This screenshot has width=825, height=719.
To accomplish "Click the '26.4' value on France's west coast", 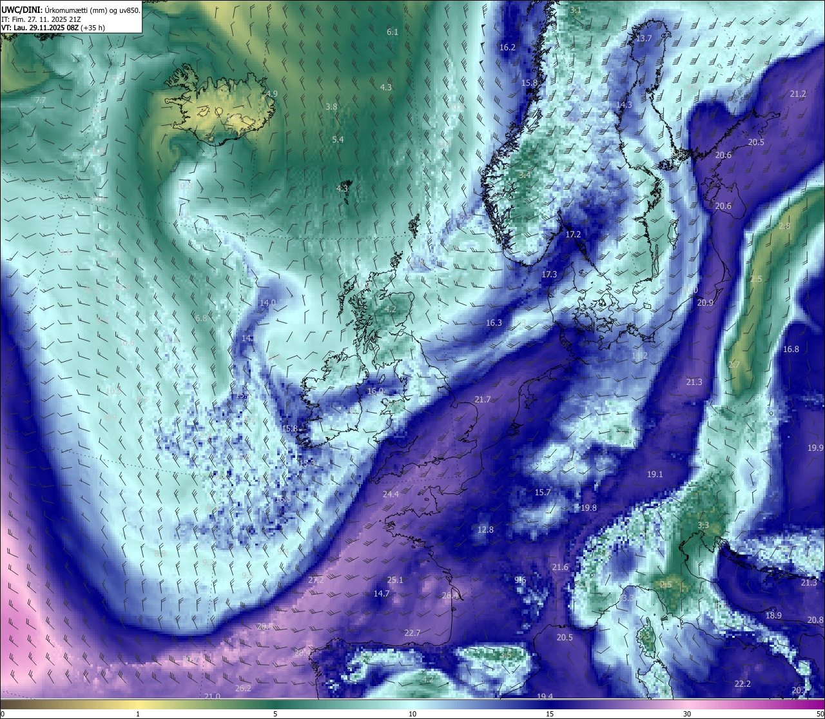I will [450, 595].
